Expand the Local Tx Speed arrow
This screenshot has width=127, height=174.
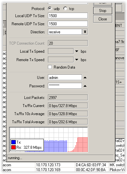click(x=77, y=51)
